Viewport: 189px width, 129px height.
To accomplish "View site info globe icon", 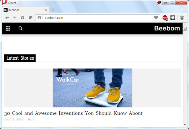I will pos(39,18).
